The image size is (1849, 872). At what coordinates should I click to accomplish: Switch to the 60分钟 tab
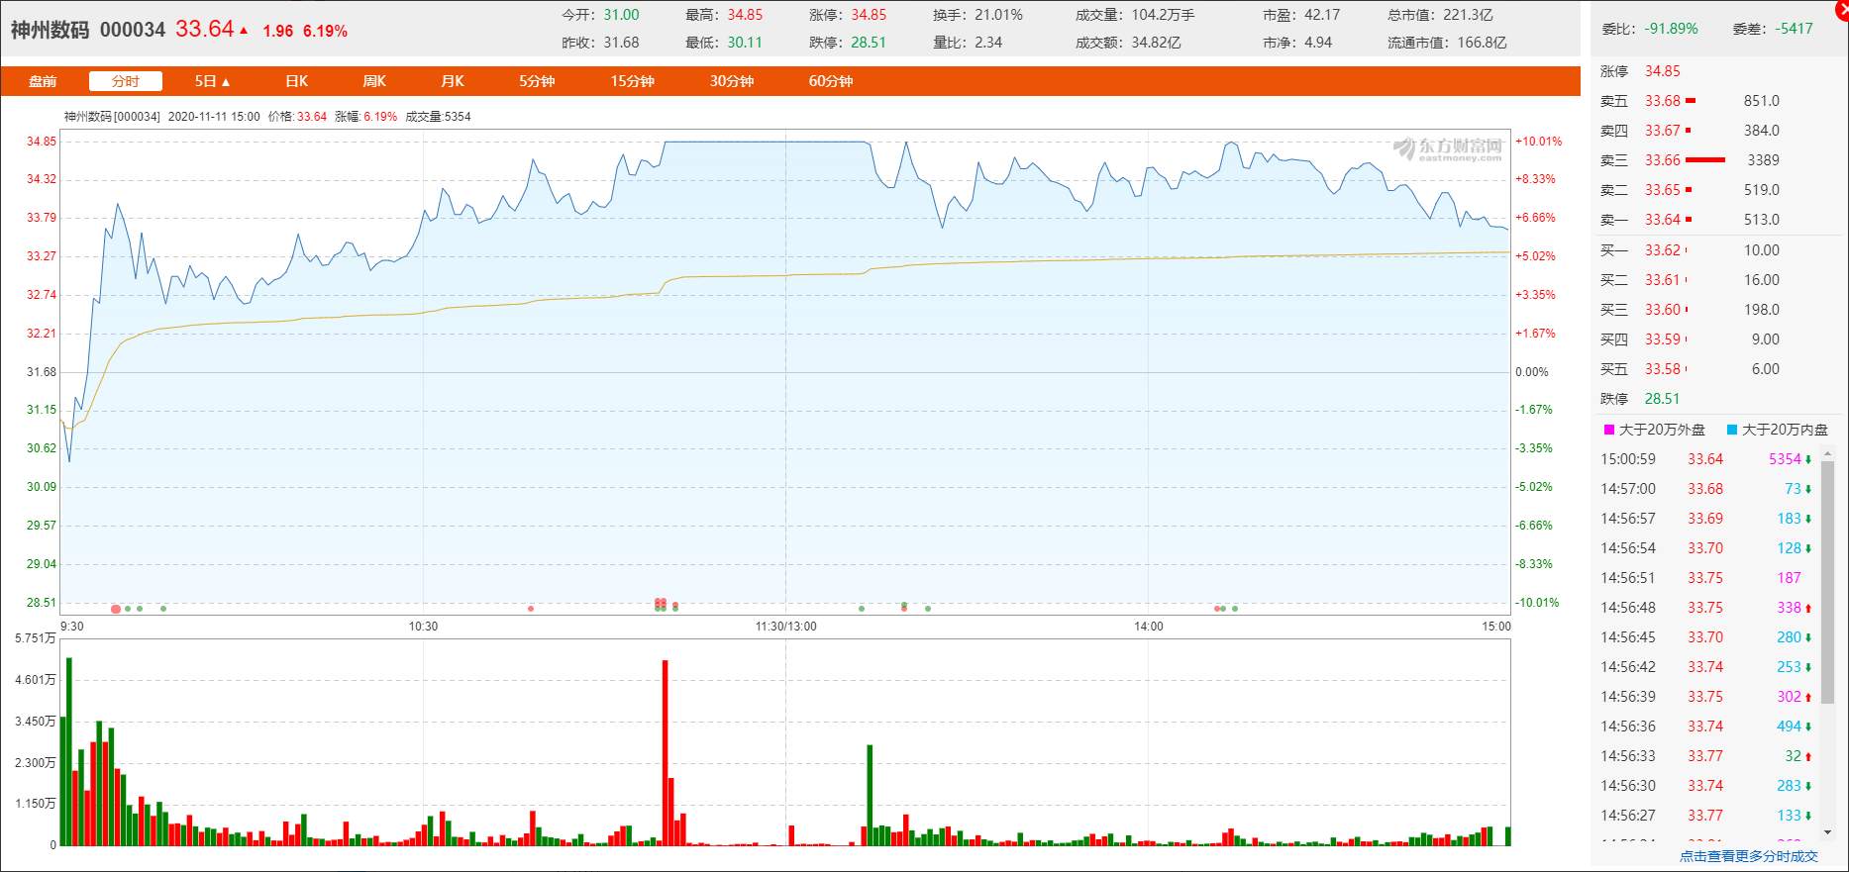(x=831, y=81)
